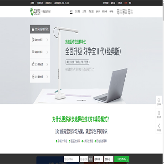This screenshot has height=164, width=164.
Task: Click the icon of the third sidebar menu row
Action: point(33,64)
